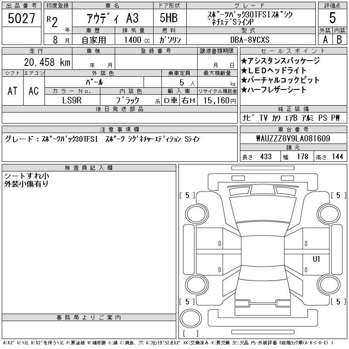Image resolution: width=349 pixels, height=349 pixels.
Task: Click the front-left wheel circle on diagram
Action: click(197, 214)
